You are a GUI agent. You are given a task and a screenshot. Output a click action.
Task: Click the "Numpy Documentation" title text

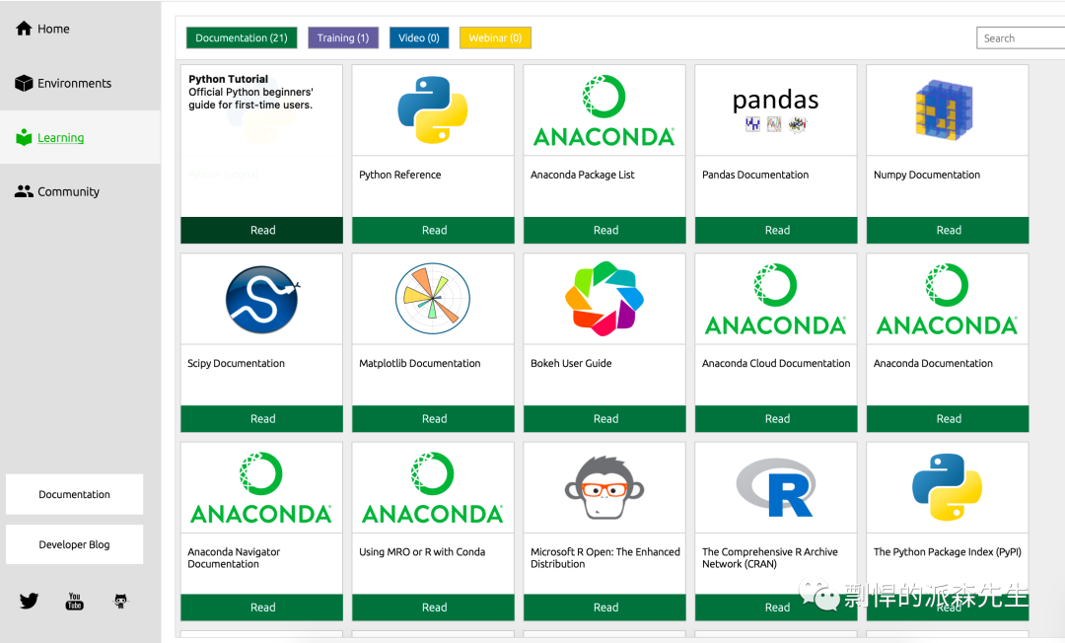point(927,175)
